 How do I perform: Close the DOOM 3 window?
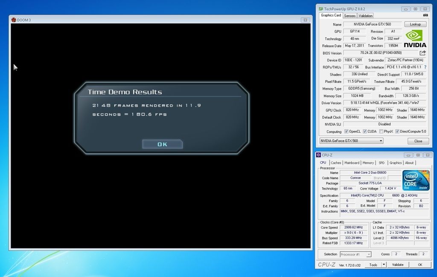(x=306, y=20)
